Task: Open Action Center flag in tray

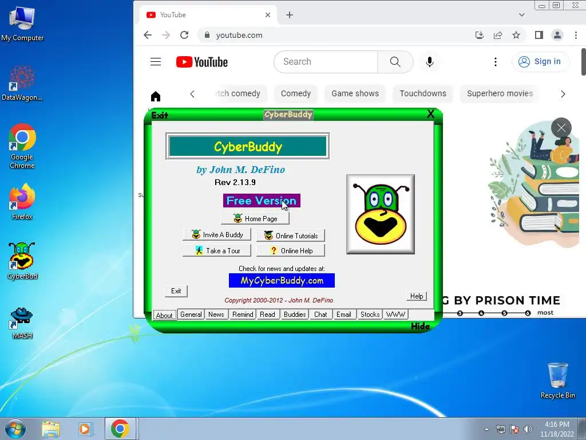Action: click(x=514, y=429)
